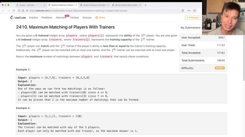Image resolution: width=245 pixels, height=137 pixels.
Task: Click Example 2 Input line with trainers [10]
Action: 50,116
